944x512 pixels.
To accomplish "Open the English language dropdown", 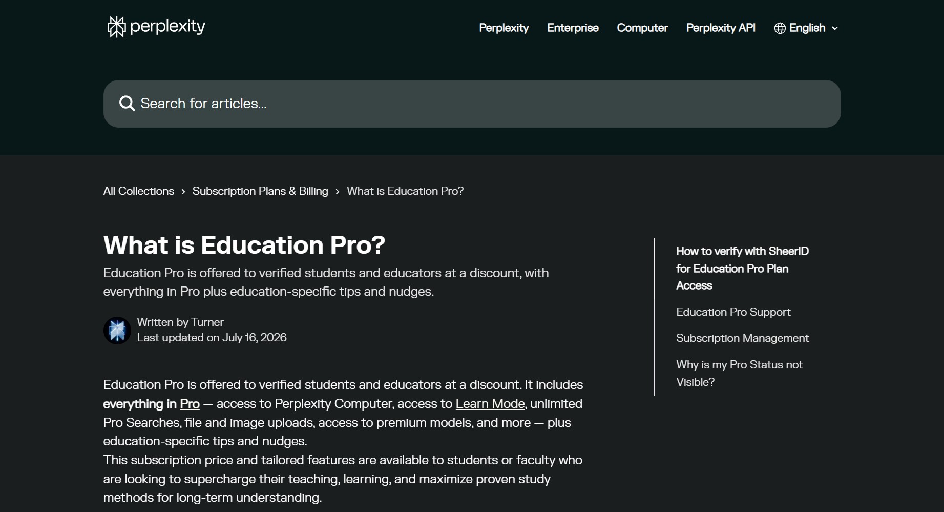I will pos(806,28).
